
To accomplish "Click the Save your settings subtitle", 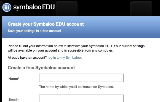I will [x=34, y=31].
